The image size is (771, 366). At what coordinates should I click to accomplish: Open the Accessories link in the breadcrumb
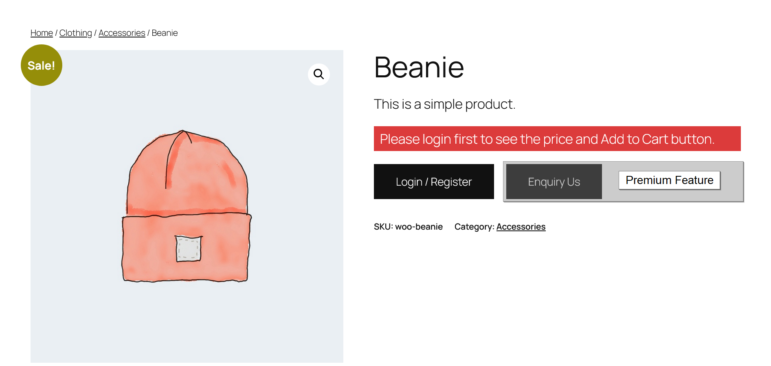coord(122,33)
